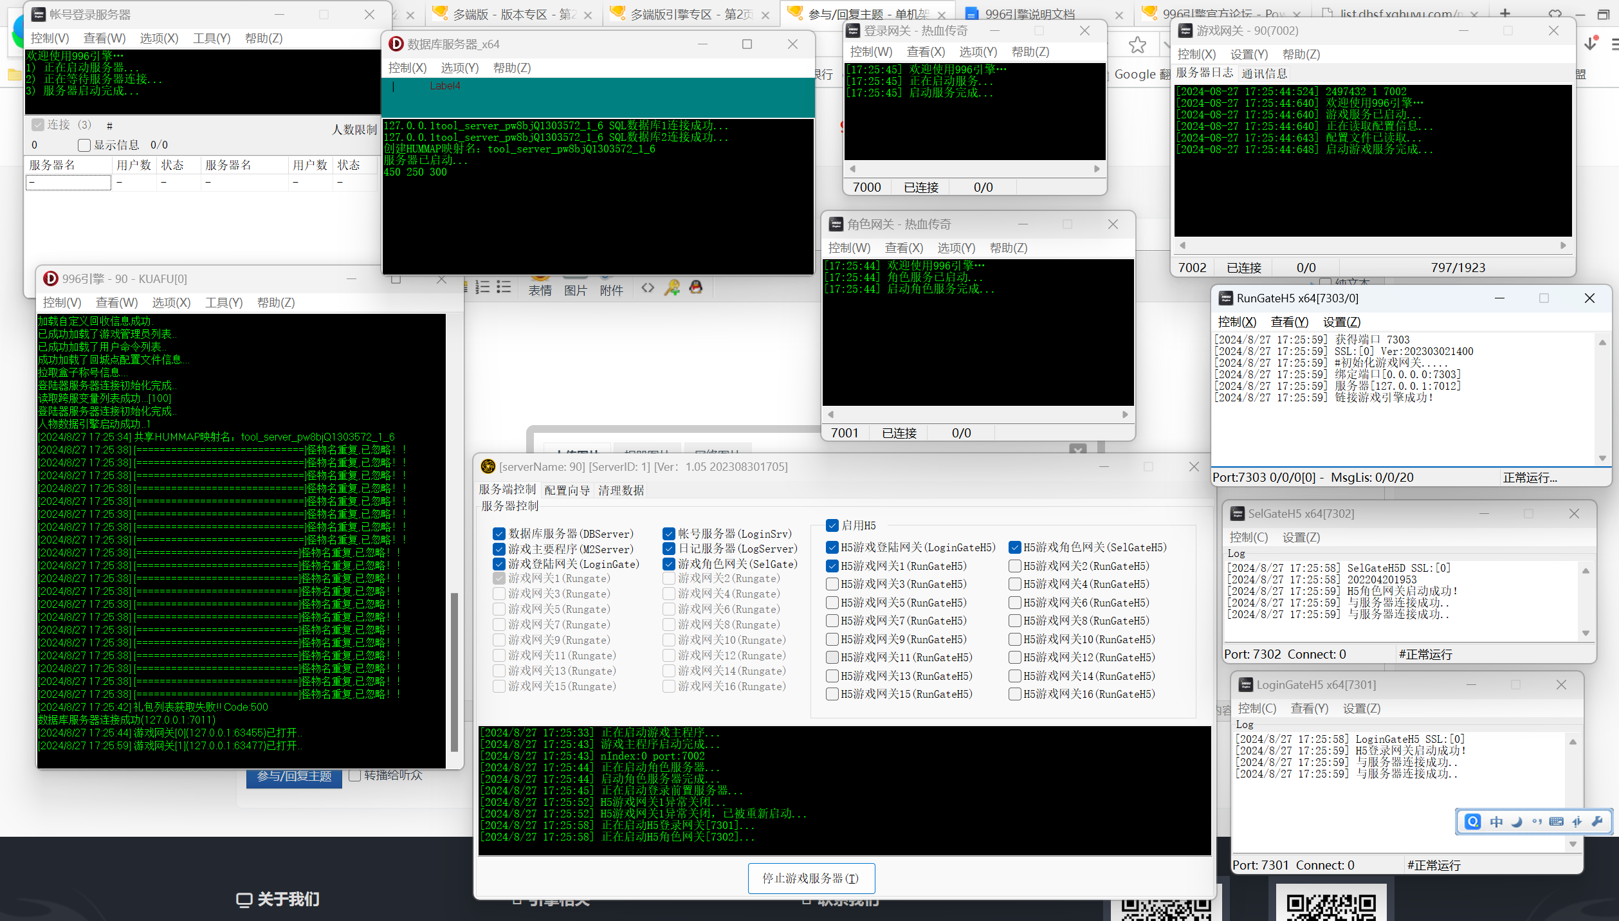Click the key icon in editor toolbar
The height and width of the screenshot is (921, 1619).
pos(672,287)
